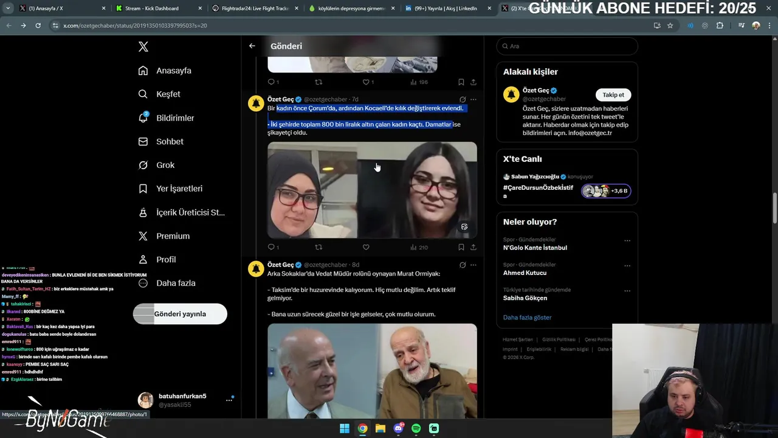Viewport: 778px width, 438px height.
Task: Like the Çorum wedding post
Action: (x=366, y=247)
